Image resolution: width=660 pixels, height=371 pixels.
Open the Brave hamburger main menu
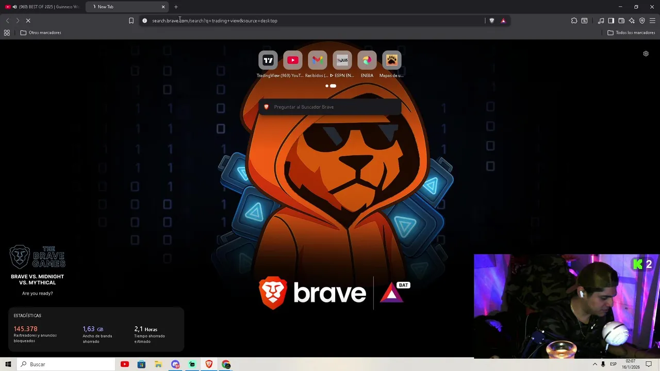coord(652,21)
